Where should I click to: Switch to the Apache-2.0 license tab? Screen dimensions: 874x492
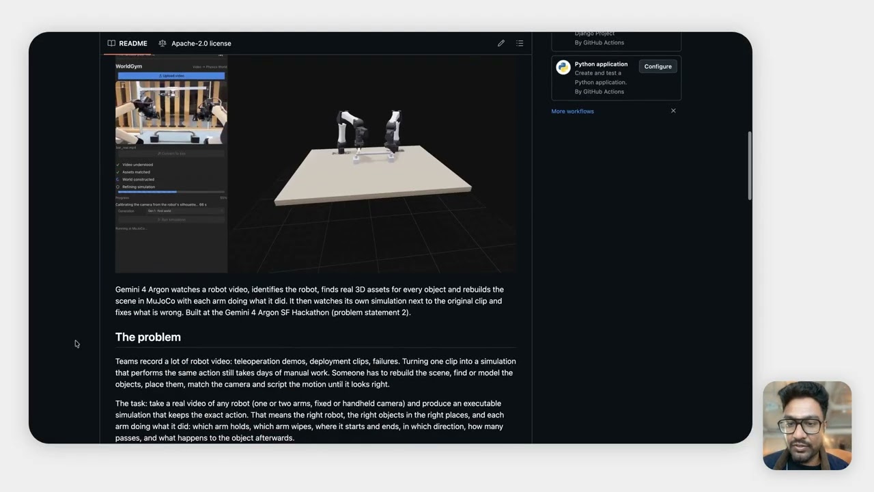(x=195, y=43)
